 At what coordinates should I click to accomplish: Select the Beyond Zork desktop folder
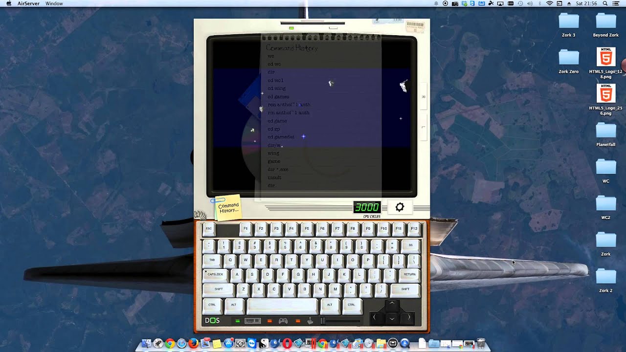(x=605, y=25)
